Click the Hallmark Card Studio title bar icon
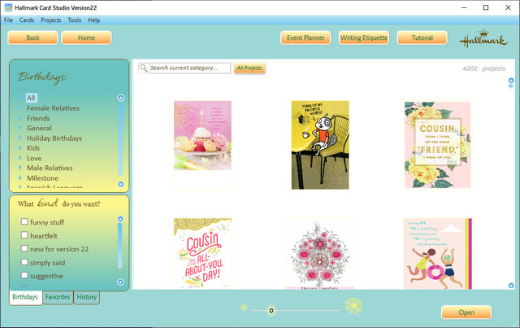This screenshot has width=520, height=328. point(8,7)
